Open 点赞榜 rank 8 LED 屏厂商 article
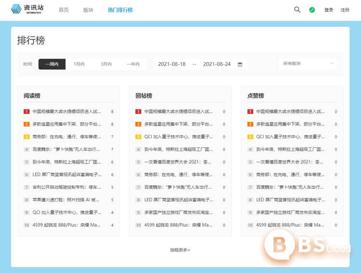The width and height of the screenshot is (361, 273). (291, 200)
